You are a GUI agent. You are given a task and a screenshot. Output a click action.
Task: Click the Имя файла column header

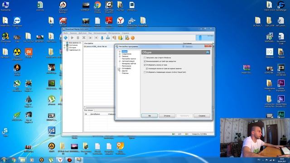point(89,43)
